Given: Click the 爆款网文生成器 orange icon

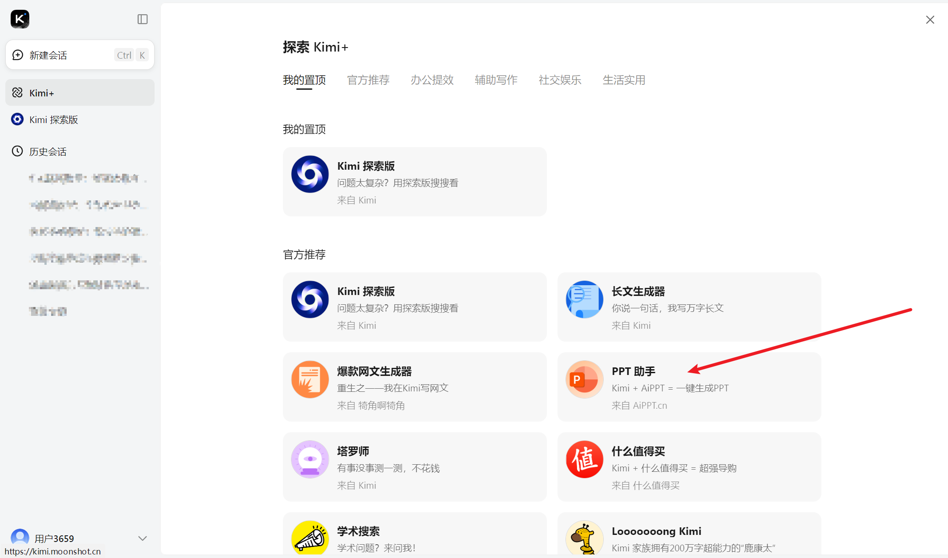Looking at the screenshot, I should [310, 379].
